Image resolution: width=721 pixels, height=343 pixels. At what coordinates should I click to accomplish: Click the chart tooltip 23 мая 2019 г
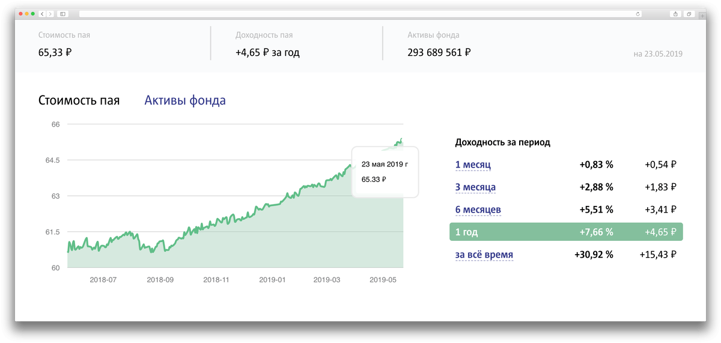coord(385,164)
